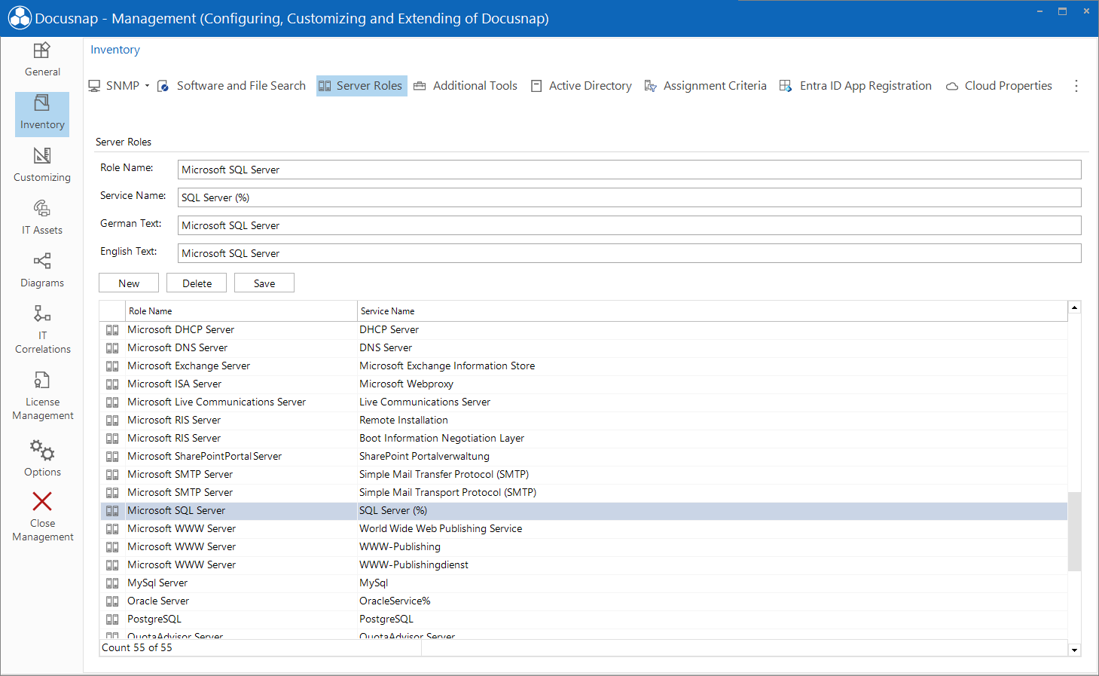Click the Inventory breadcrumb heading
The image size is (1099, 676).
coord(115,50)
